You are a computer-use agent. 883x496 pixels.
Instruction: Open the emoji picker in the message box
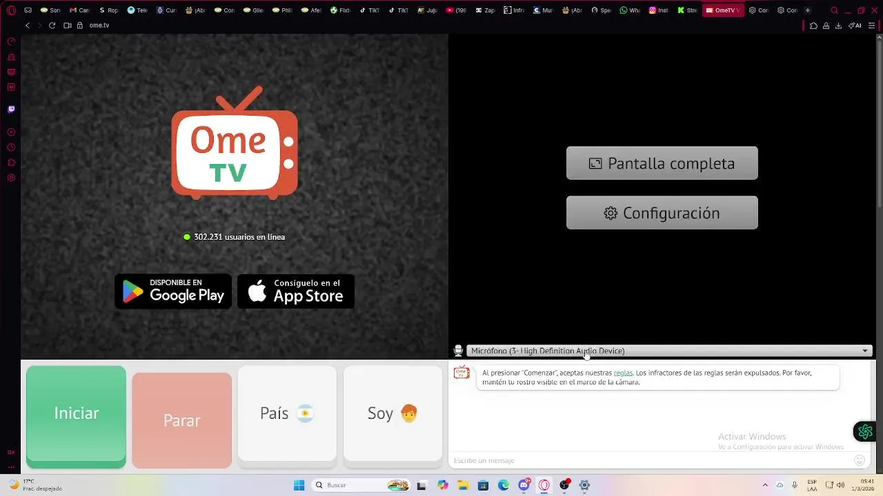tap(860, 460)
